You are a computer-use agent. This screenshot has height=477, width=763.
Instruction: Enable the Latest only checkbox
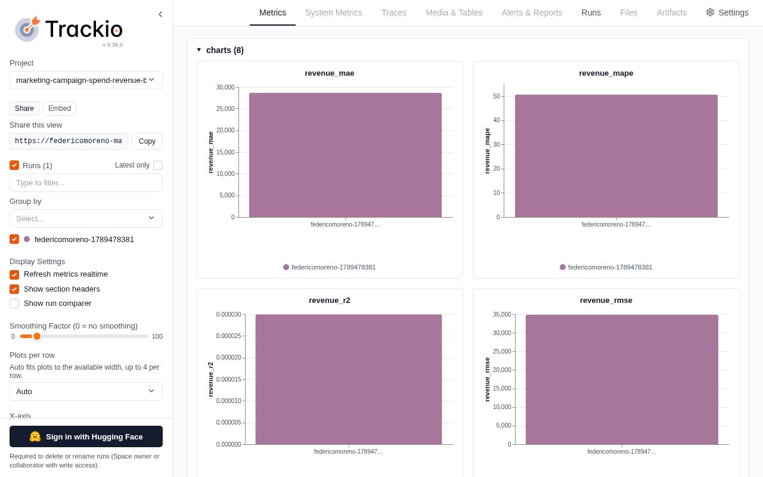158,165
